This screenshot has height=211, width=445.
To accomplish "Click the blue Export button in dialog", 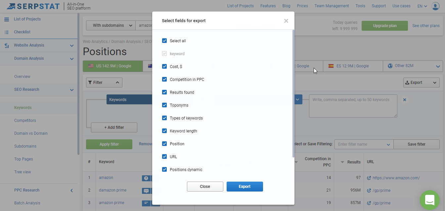I will 245,187.
